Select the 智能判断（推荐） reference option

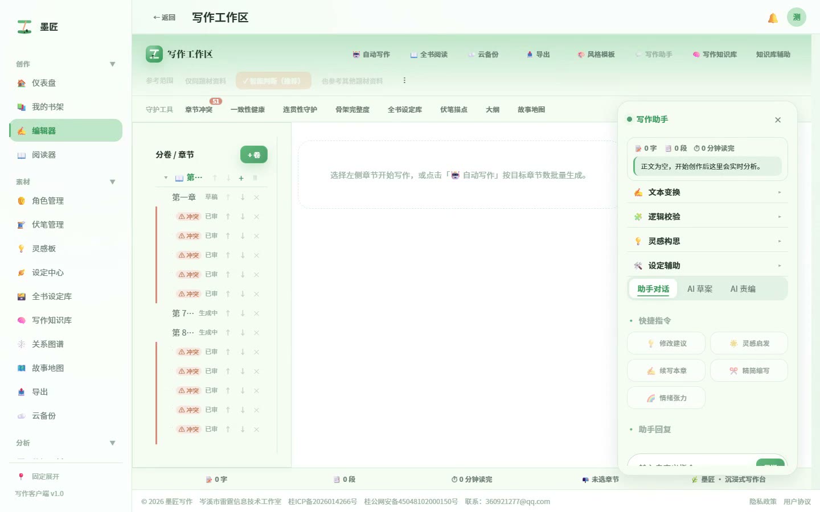click(x=274, y=81)
